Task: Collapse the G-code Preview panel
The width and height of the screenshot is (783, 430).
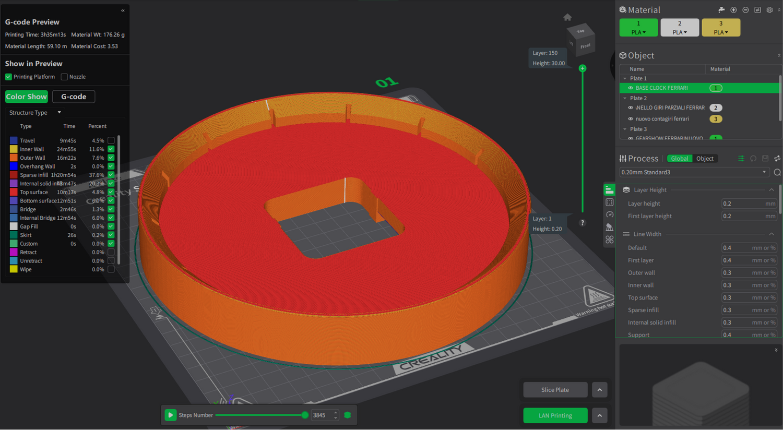Action: pos(123,10)
